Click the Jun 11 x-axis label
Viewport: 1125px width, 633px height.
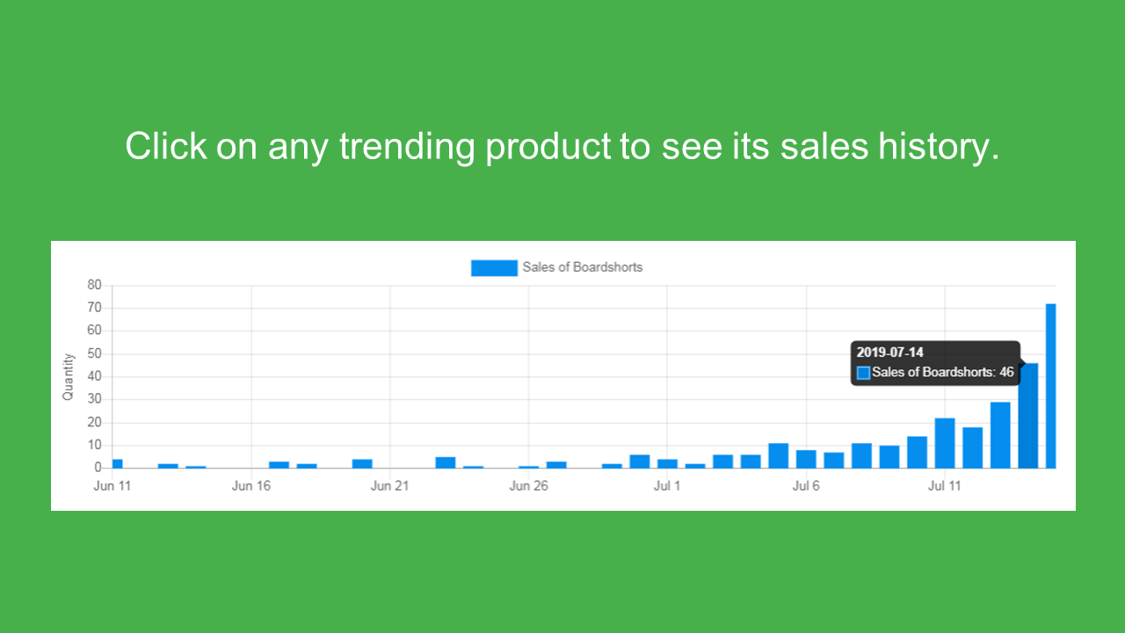point(112,486)
